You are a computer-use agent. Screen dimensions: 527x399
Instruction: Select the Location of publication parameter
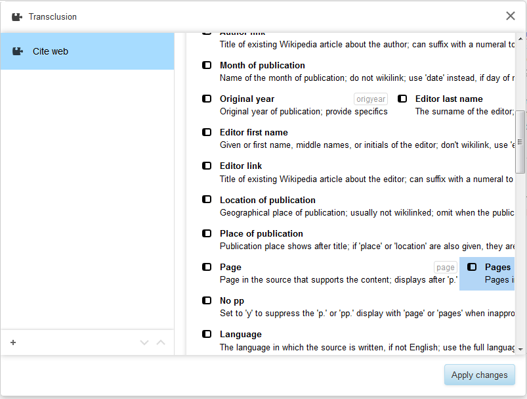click(x=358, y=206)
